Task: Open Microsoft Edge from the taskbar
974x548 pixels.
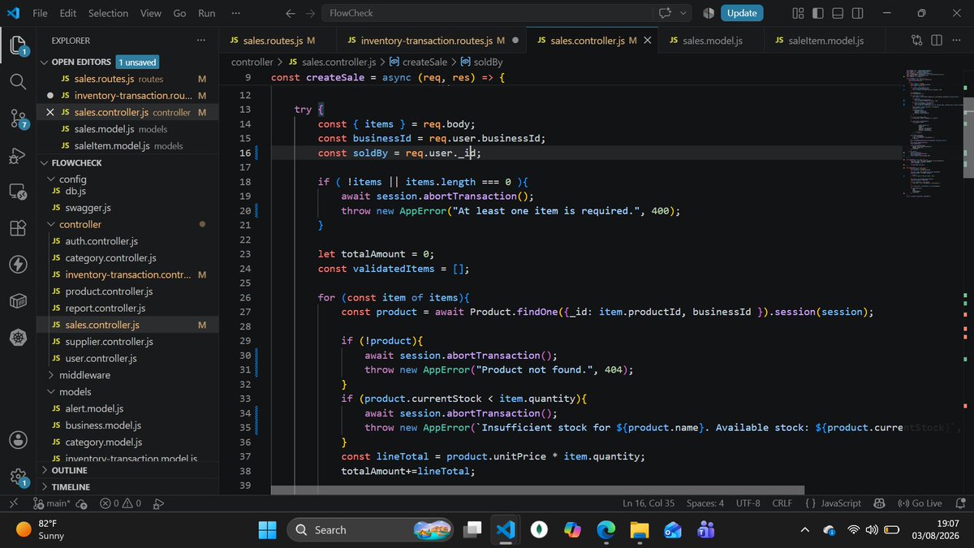Action: click(x=606, y=529)
